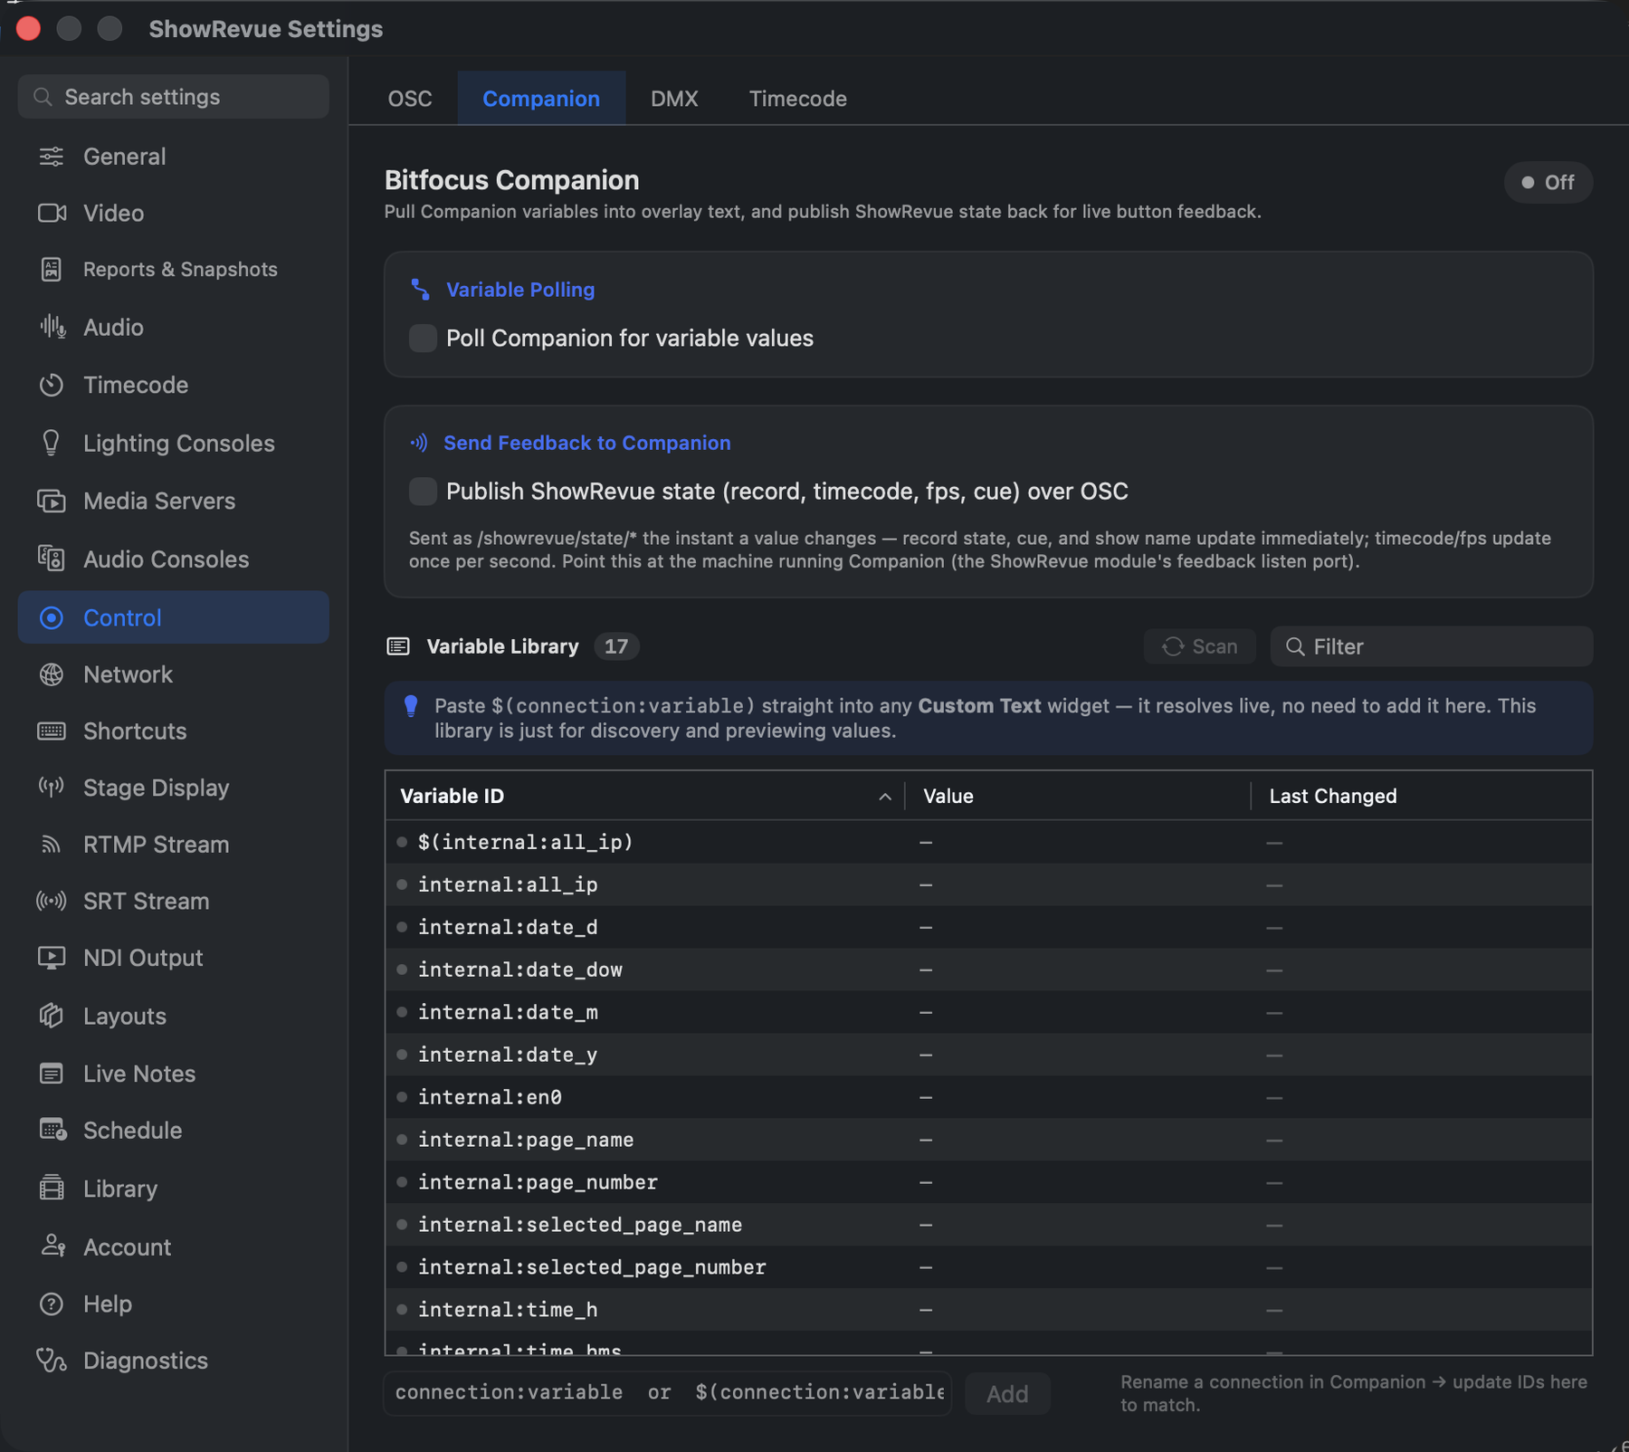
Task: Focus the Search settings field
Action: [174, 97]
